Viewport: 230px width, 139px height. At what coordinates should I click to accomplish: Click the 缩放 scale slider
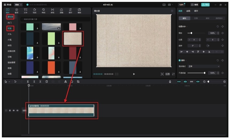pyautogui.click(x=196, y=33)
